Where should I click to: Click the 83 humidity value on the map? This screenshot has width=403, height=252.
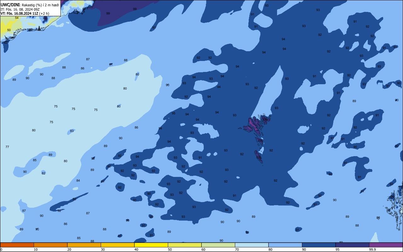[x=72, y=131]
